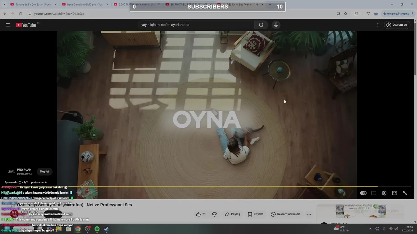Click the address bar URL

click(x=59, y=14)
